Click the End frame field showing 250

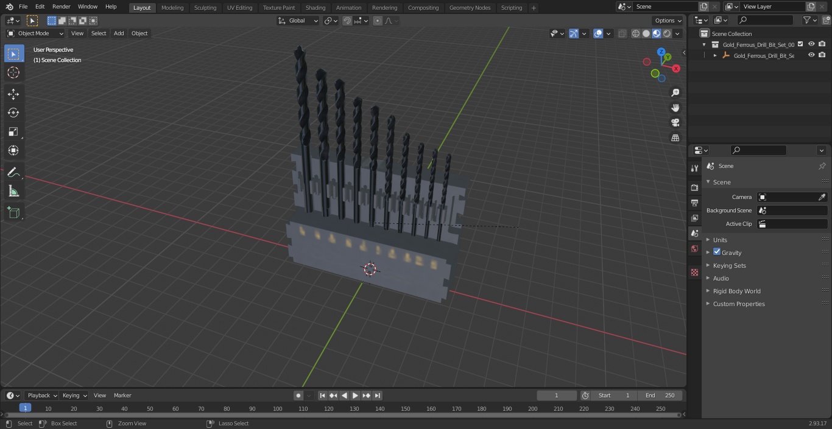(x=660, y=396)
